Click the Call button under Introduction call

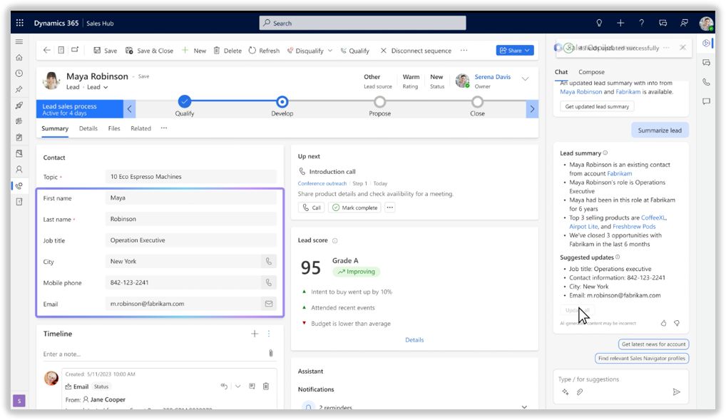[312, 208]
